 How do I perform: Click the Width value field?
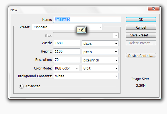pyautogui.click(x=67, y=43)
